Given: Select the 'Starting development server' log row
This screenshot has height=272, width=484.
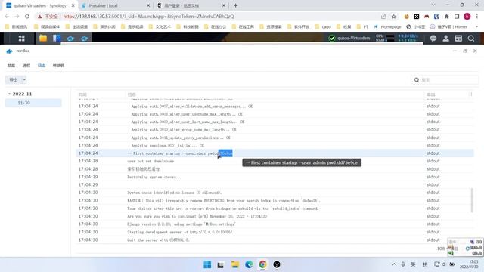Looking at the screenshot, I should [275, 232].
